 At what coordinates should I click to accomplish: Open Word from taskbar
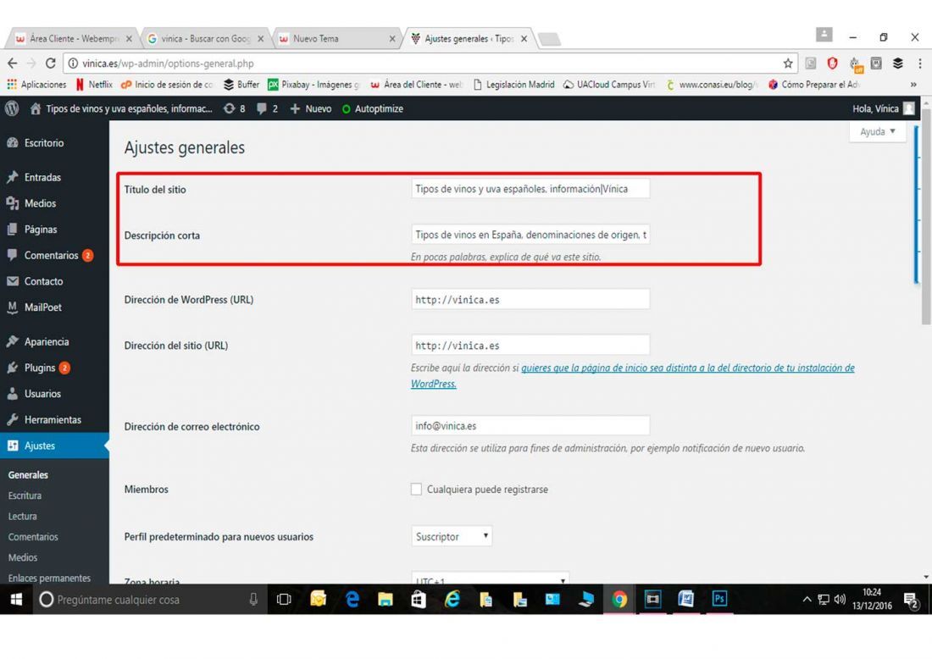click(x=685, y=599)
